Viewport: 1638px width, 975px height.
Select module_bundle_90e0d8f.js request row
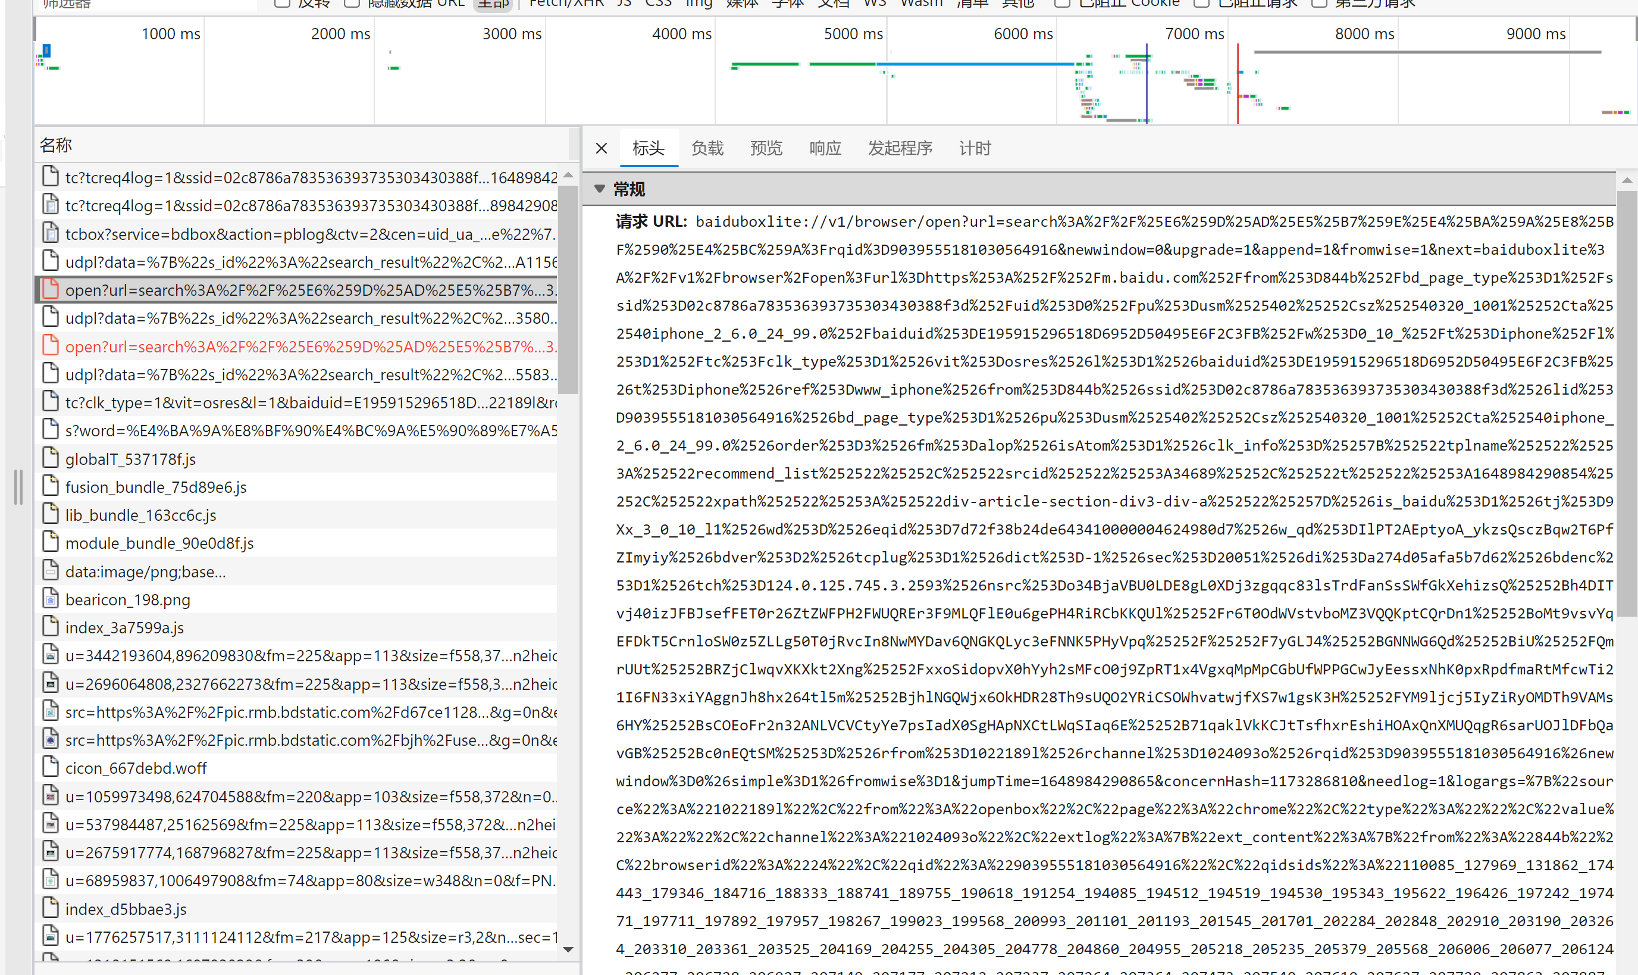coord(159,543)
